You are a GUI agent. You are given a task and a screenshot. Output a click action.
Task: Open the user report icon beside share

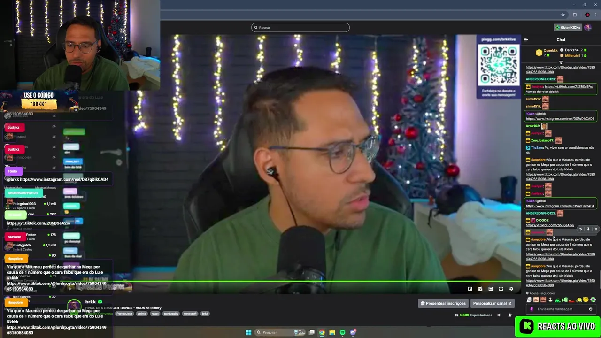510,315
